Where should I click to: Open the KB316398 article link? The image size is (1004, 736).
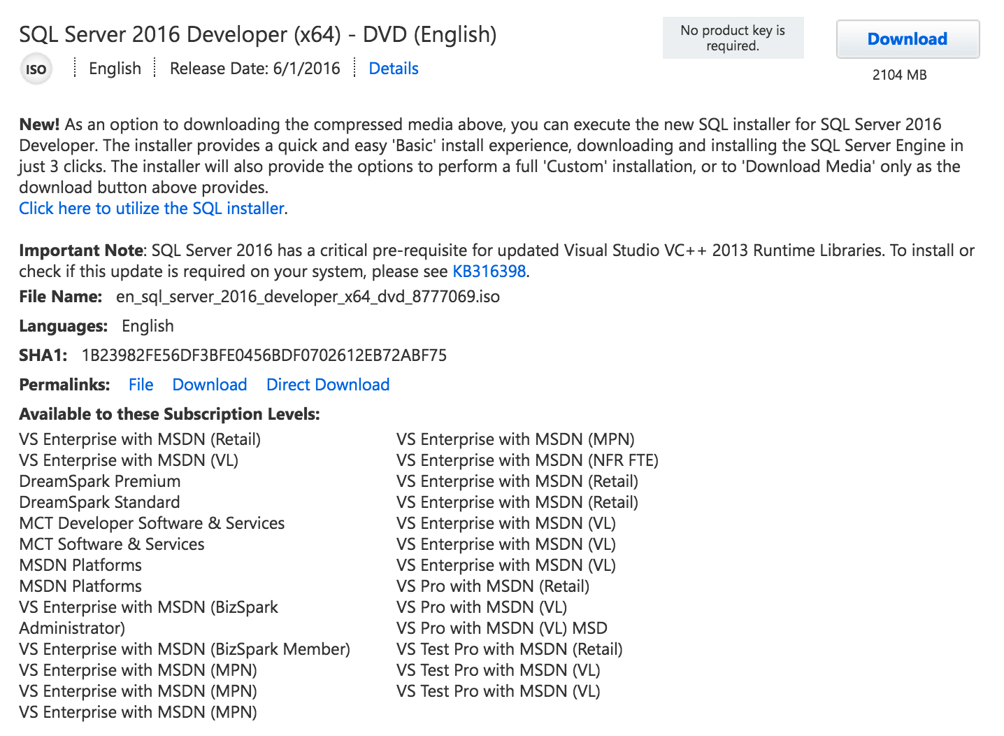click(x=489, y=271)
